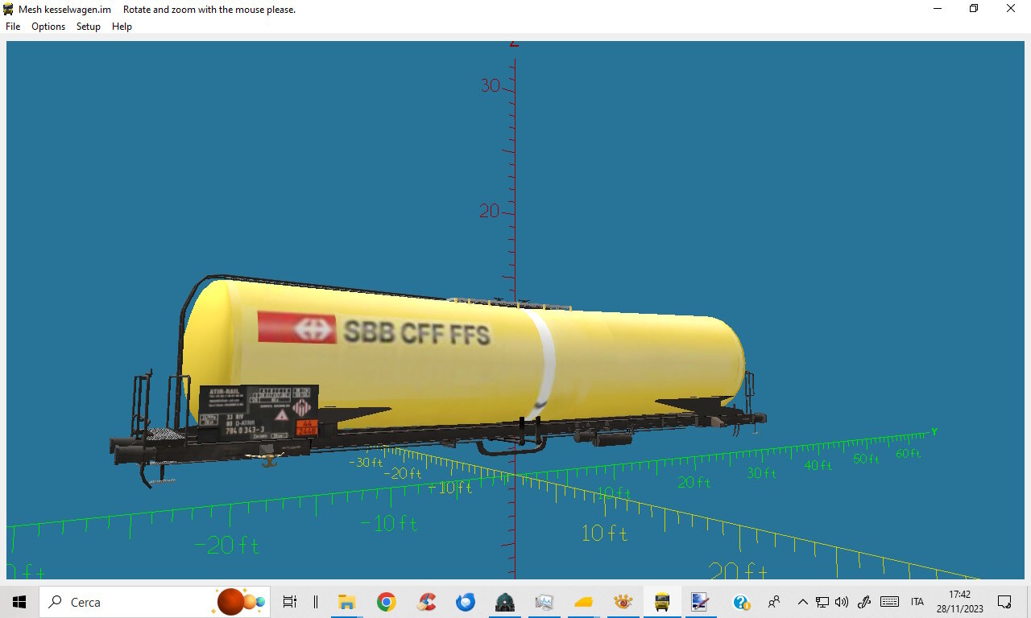Open the blue swirl browser taskbar icon
The height and width of the screenshot is (618, 1031).
pos(466,602)
